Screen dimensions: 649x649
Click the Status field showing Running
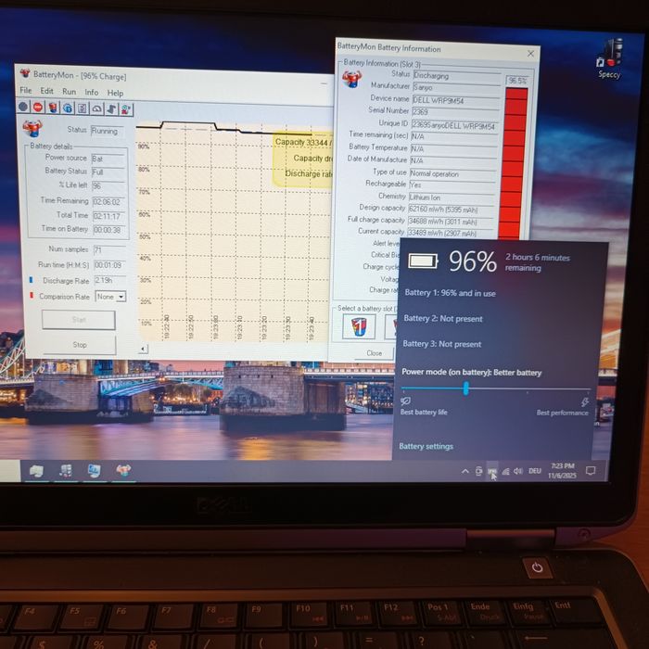(x=107, y=132)
